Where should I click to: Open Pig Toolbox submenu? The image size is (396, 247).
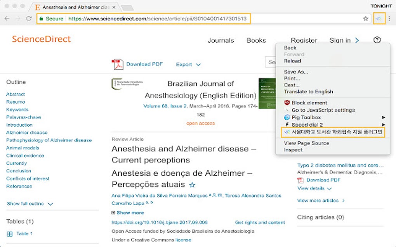click(x=306, y=117)
